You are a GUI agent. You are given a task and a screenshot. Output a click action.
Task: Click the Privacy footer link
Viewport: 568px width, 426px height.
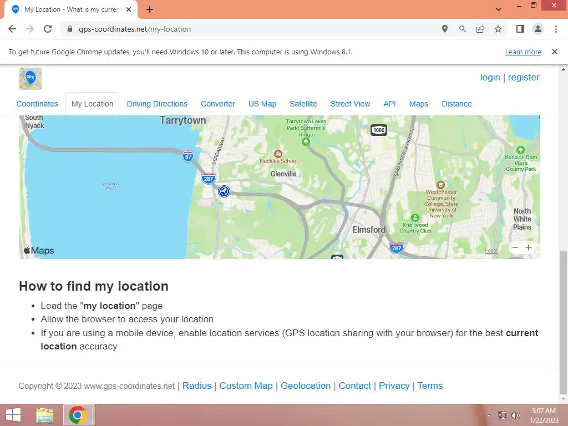pyautogui.click(x=394, y=386)
